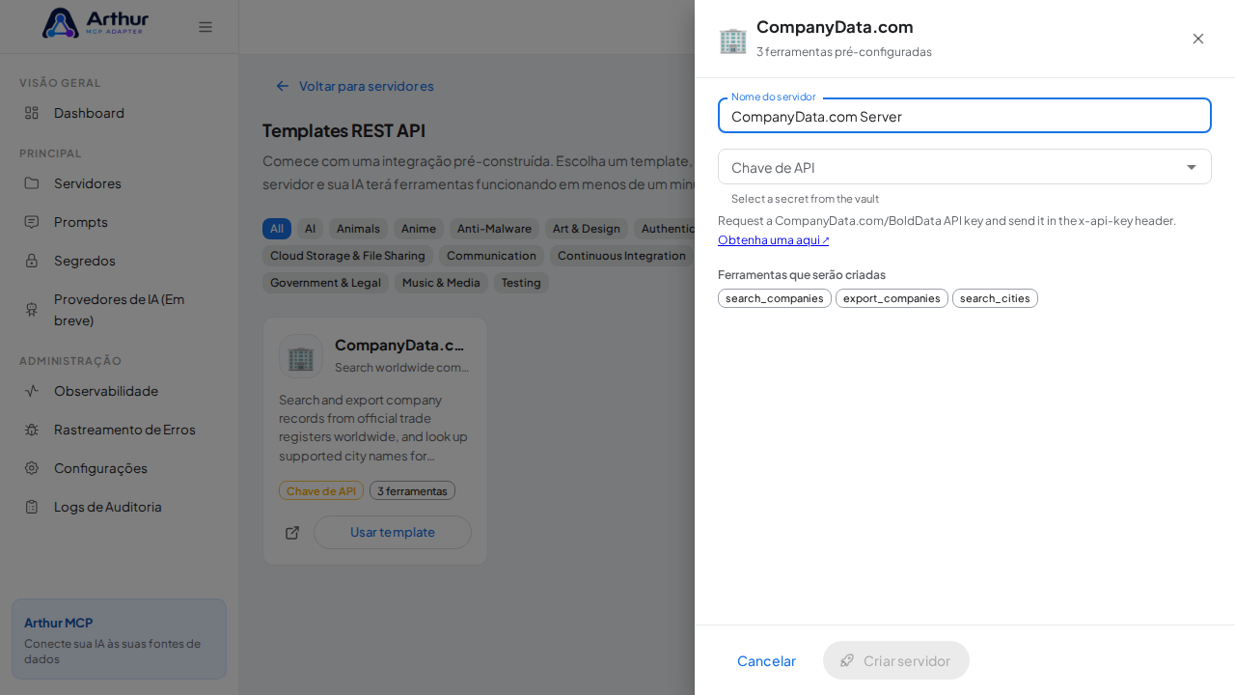1235x695 pixels.
Task: Click the search_cities tool chip
Action: pyautogui.click(x=995, y=298)
